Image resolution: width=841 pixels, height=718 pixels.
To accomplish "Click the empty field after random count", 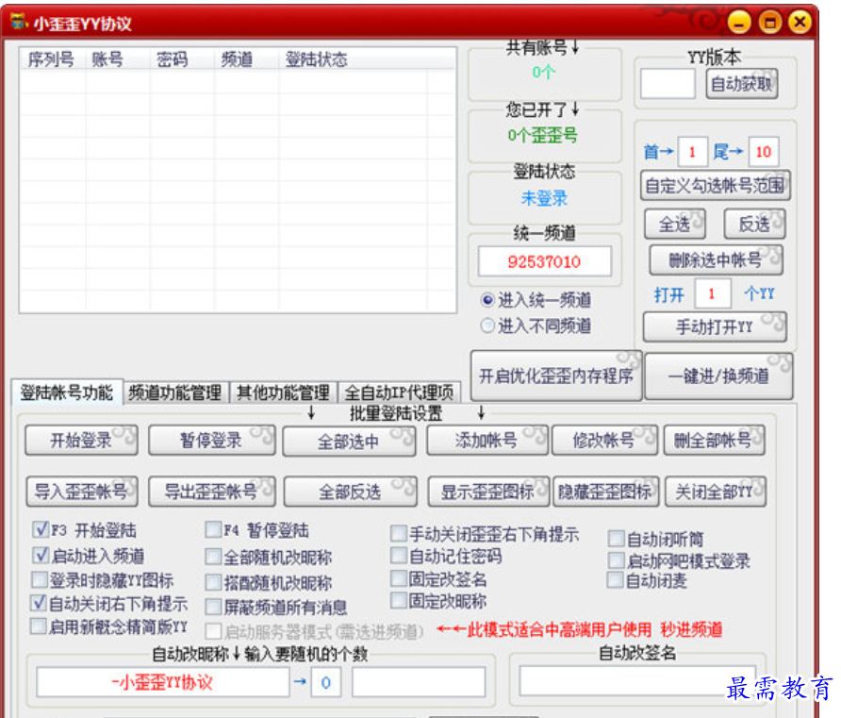I will point(419,682).
